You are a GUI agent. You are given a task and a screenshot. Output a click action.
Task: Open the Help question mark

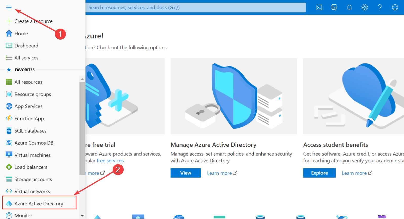pos(380,7)
